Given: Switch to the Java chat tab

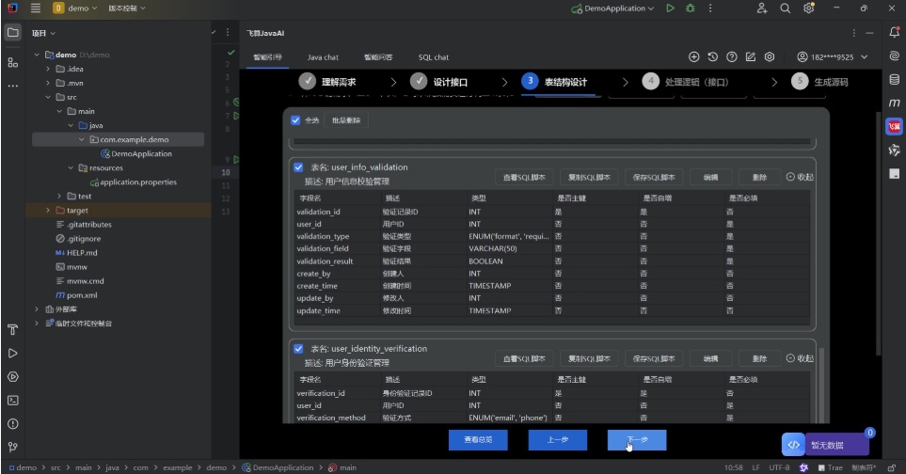Looking at the screenshot, I should (323, 57).
